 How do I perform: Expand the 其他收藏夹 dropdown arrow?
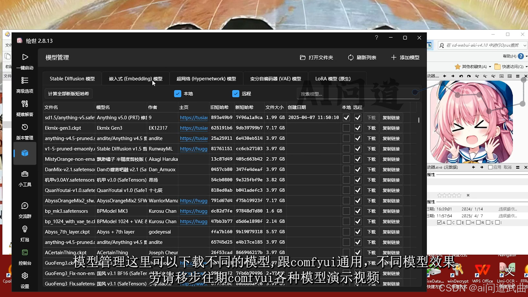click(490, 67)
